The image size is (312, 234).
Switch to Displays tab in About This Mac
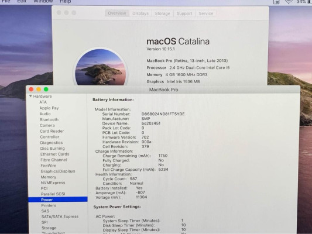[x=140, y=13]
